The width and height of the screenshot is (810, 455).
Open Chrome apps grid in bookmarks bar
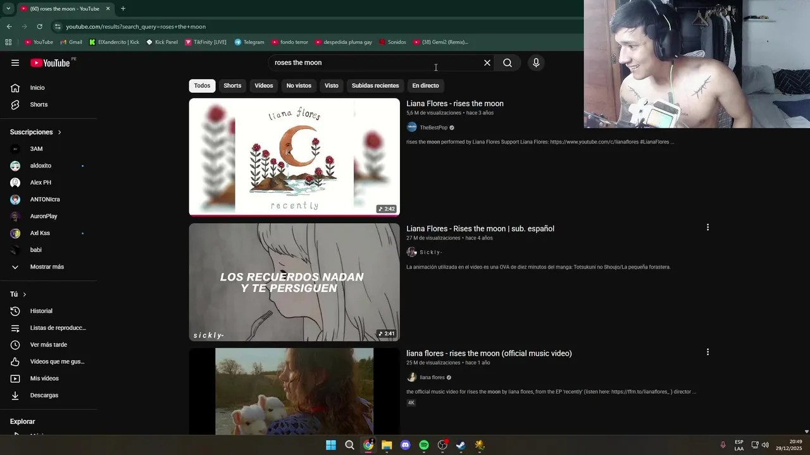[8, 42]
